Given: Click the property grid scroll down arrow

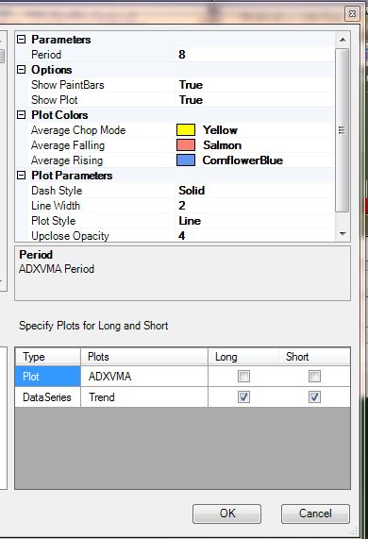Looking at the screenshot, I should [343, 234].
